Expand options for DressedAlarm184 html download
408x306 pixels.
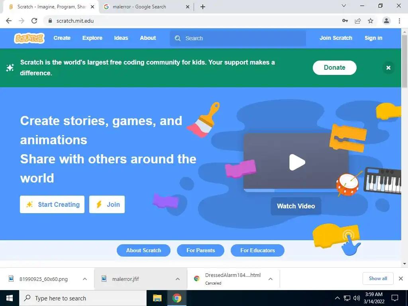click(x=271, y=279)
